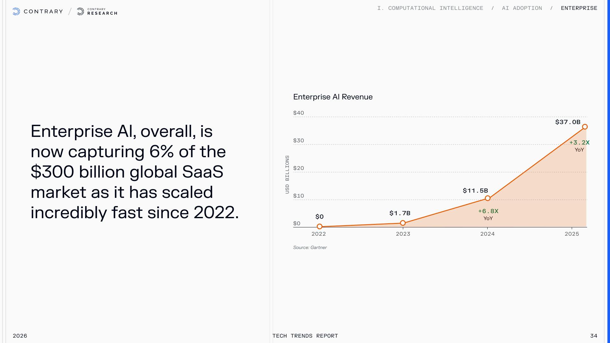Select the AI Adoption breadcrumb
The image size is (610, 343).
point(522,8)
